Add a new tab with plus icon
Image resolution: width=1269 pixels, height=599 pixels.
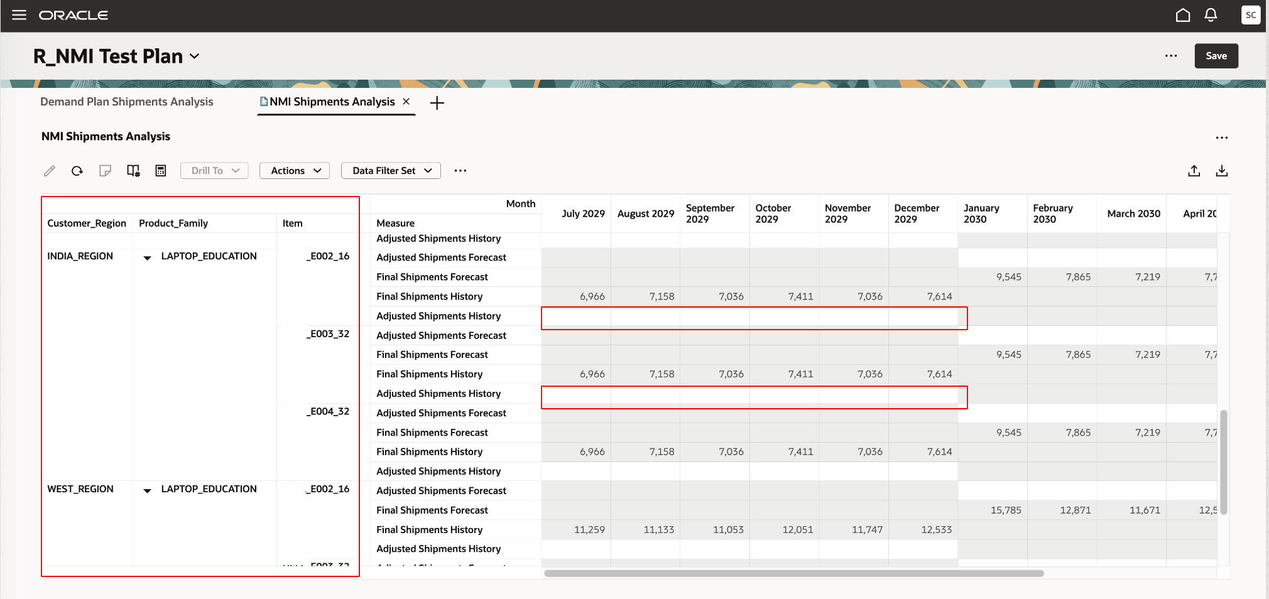[437, 103]
